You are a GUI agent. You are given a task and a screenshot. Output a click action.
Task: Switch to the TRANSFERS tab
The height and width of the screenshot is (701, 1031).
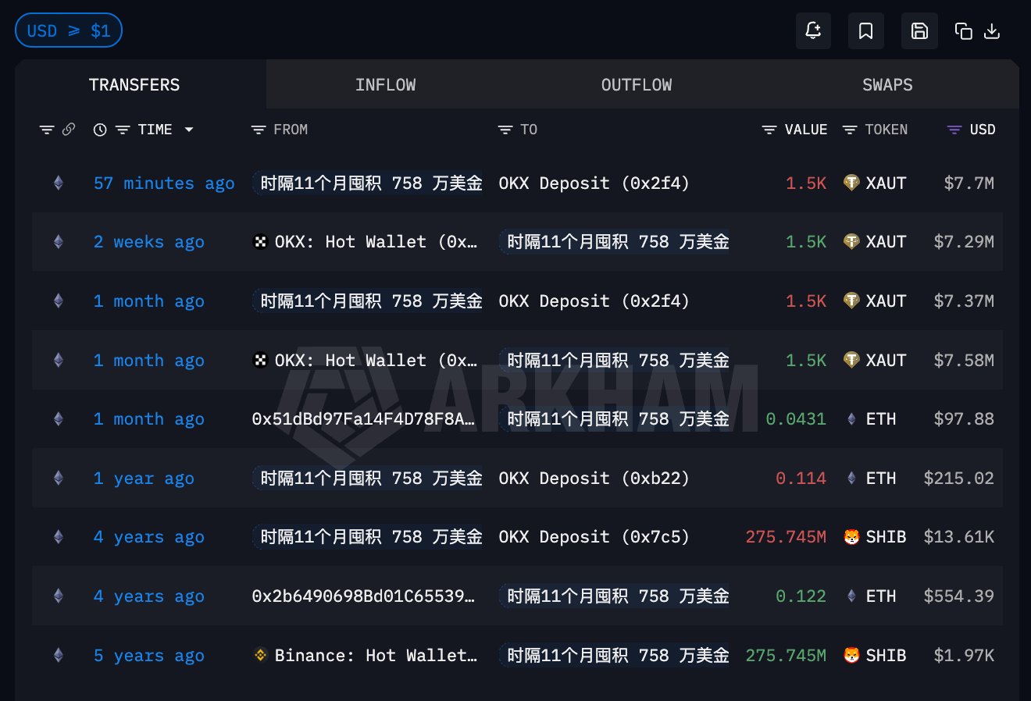click(x=134, y=85)
